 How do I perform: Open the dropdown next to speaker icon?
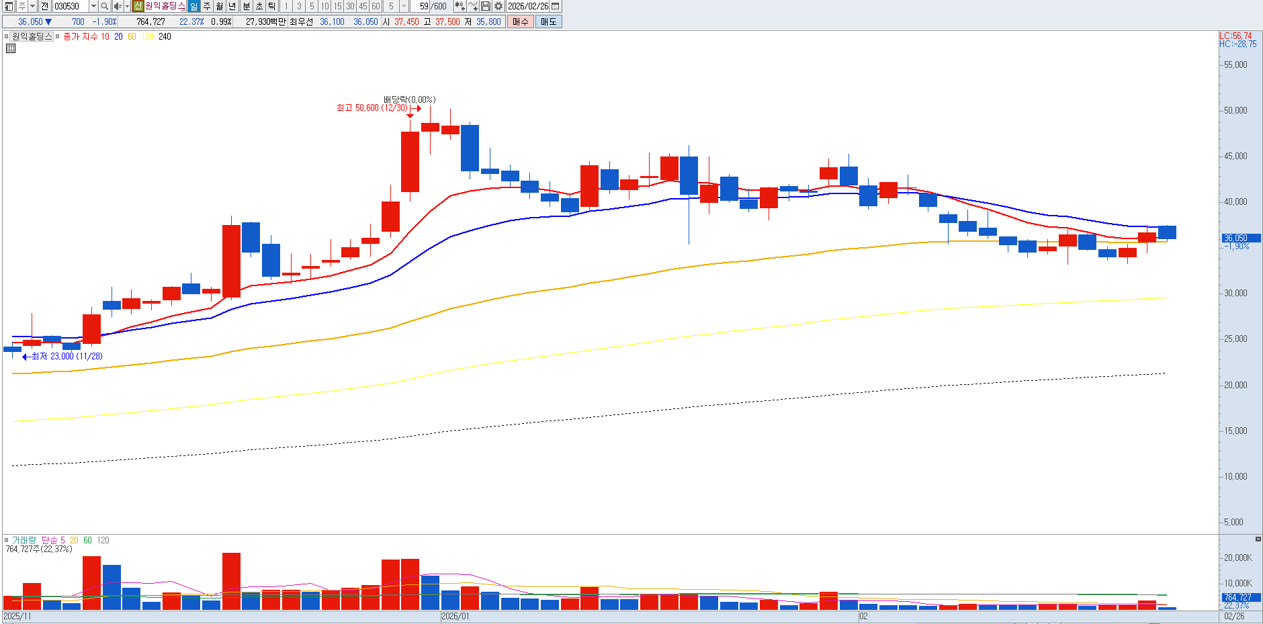point(127,6)
